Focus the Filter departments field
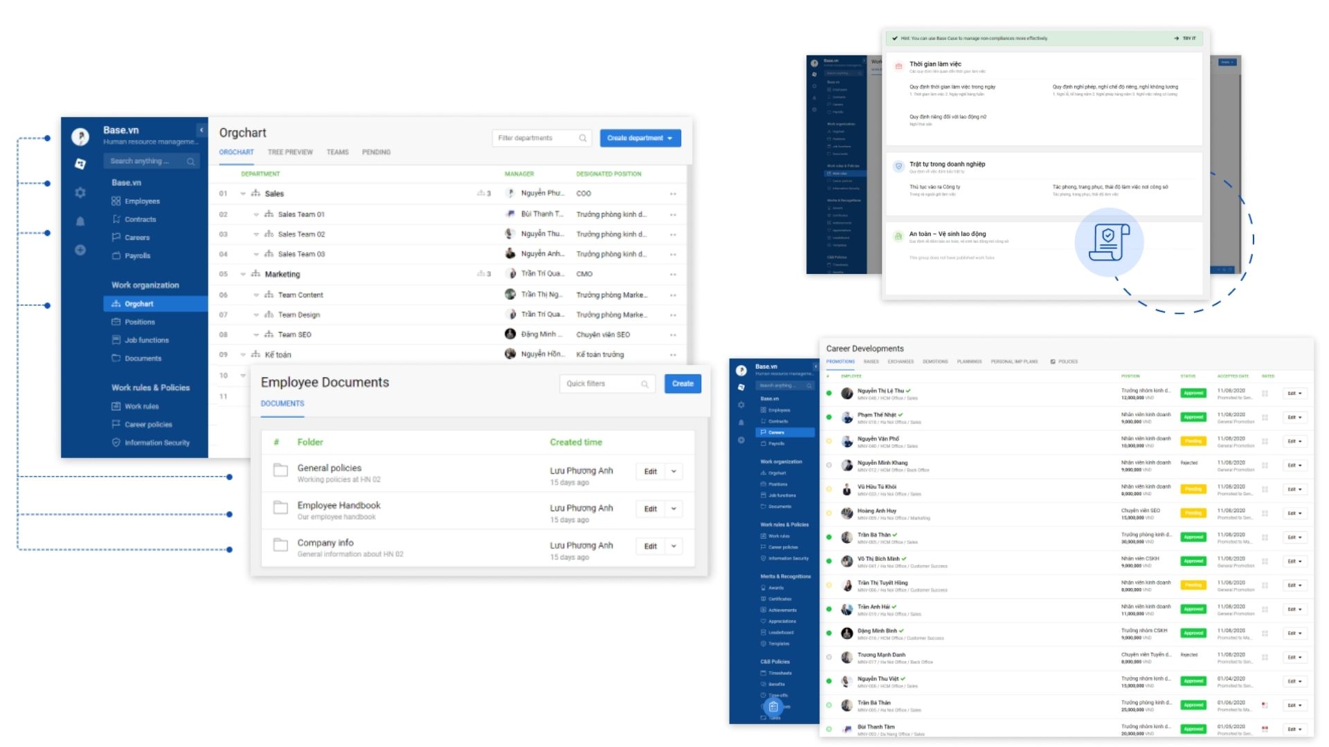Screen dimensions: 1329x747 pos(543,138)
